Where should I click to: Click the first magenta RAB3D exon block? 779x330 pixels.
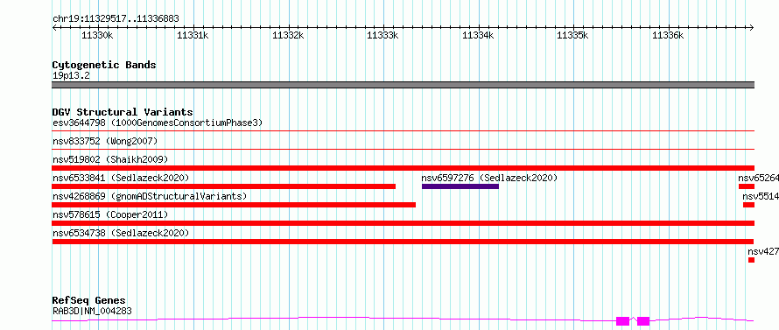point(622,321)
